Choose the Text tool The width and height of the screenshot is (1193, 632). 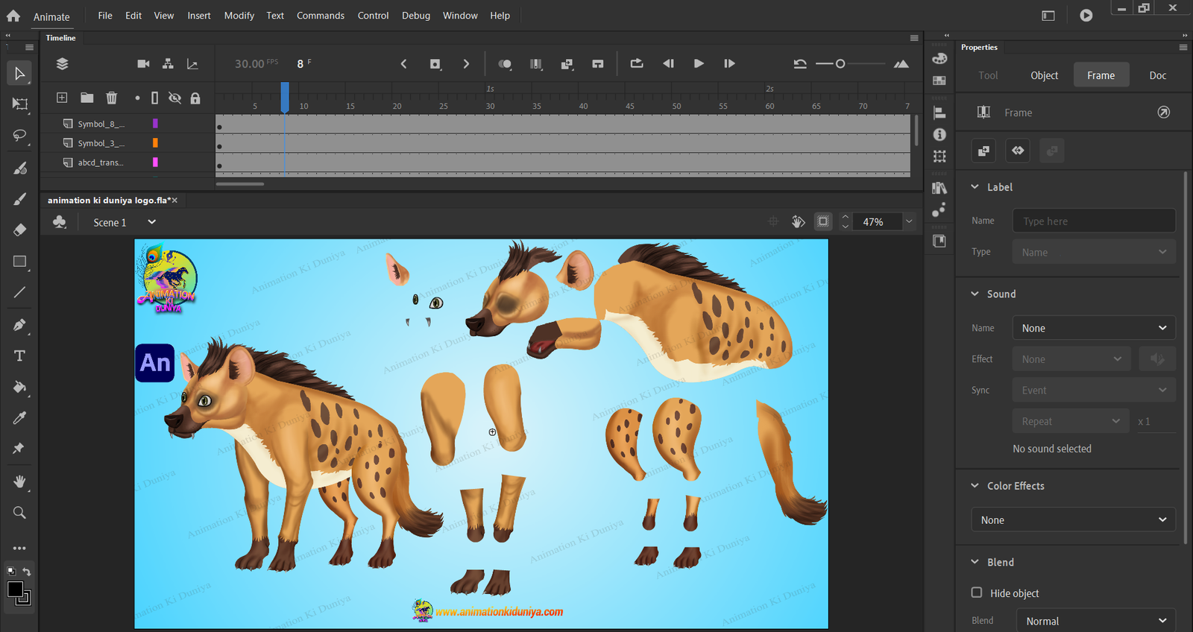(20, 355)
